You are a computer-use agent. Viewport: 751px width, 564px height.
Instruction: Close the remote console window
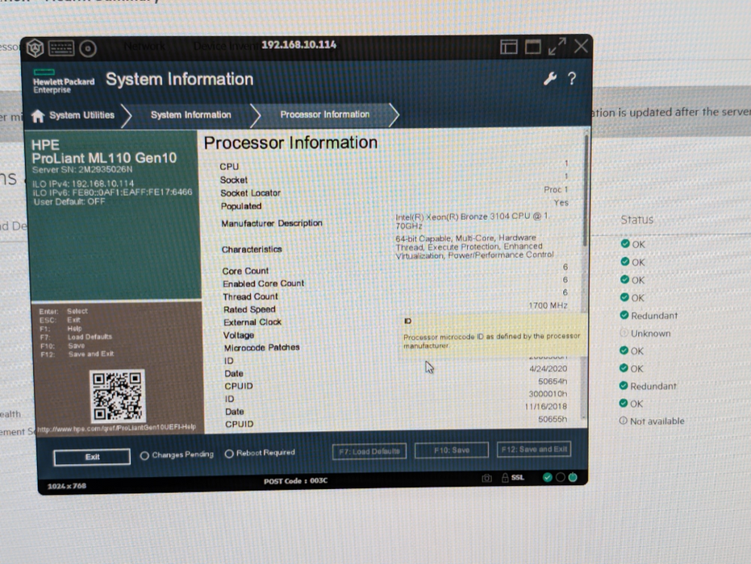(581, 47)
